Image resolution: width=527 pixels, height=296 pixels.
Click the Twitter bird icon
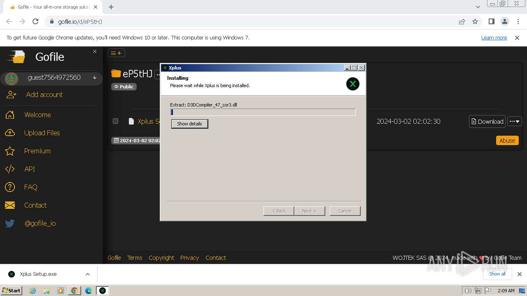click(10, 223)
